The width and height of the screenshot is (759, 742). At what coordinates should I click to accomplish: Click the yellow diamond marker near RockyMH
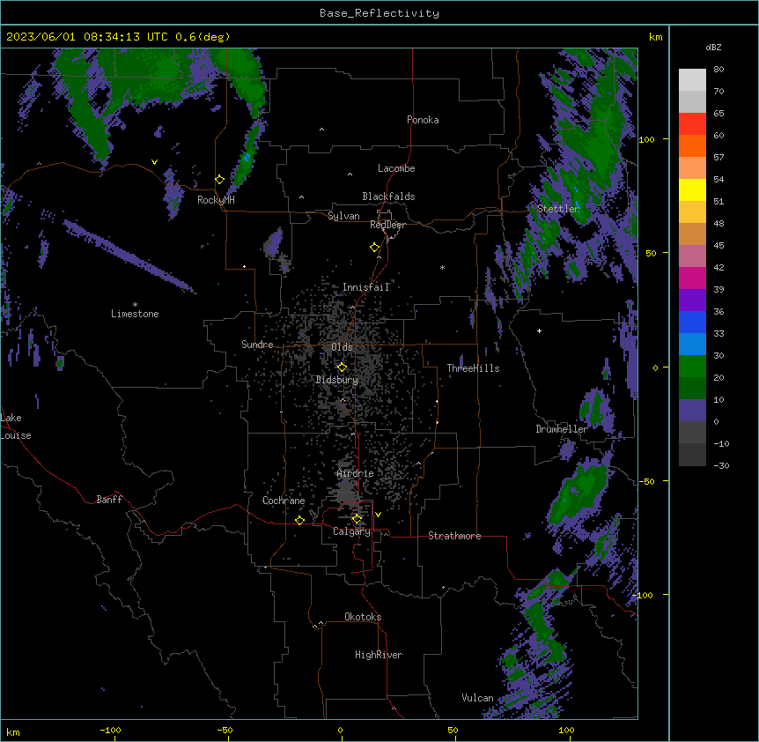pos(220,180)
